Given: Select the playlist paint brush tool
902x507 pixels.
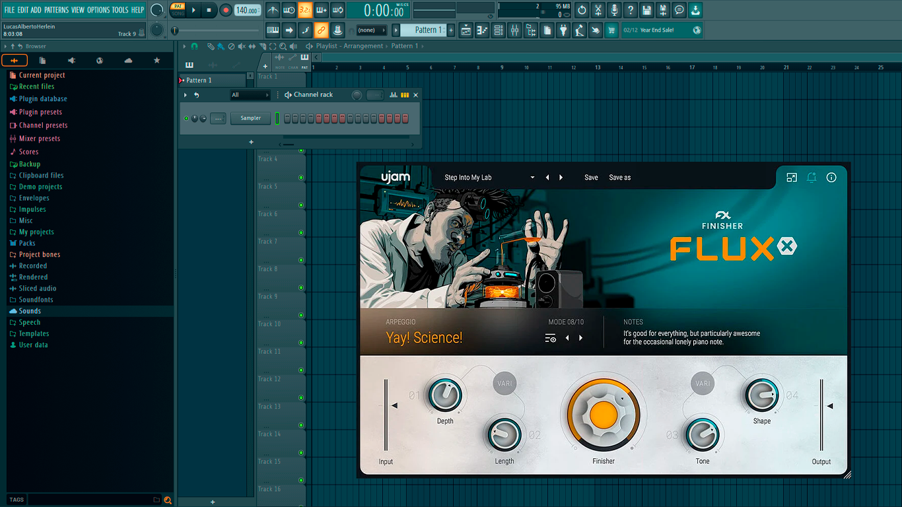Looking at the screenshot, I should (x=220, y=46).
